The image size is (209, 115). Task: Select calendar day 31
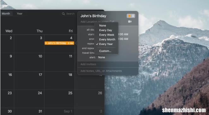[x=40, y=111]
